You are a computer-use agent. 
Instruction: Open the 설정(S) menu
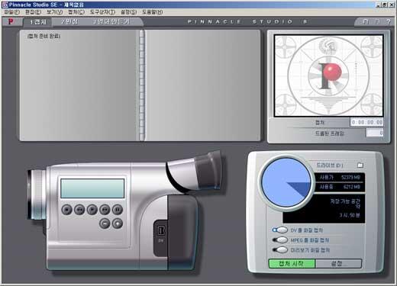tap(129, 12)
